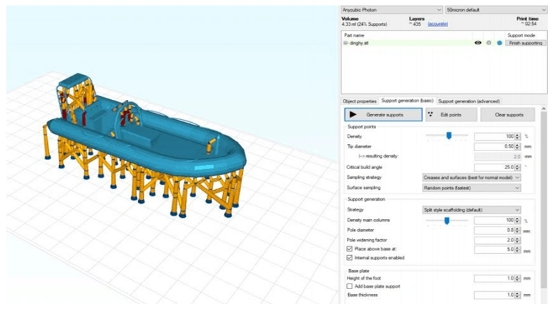Viewport: 555px width, 312px height.
Task: Click the Density main columns input field
Action: click(x=494, y=220)
